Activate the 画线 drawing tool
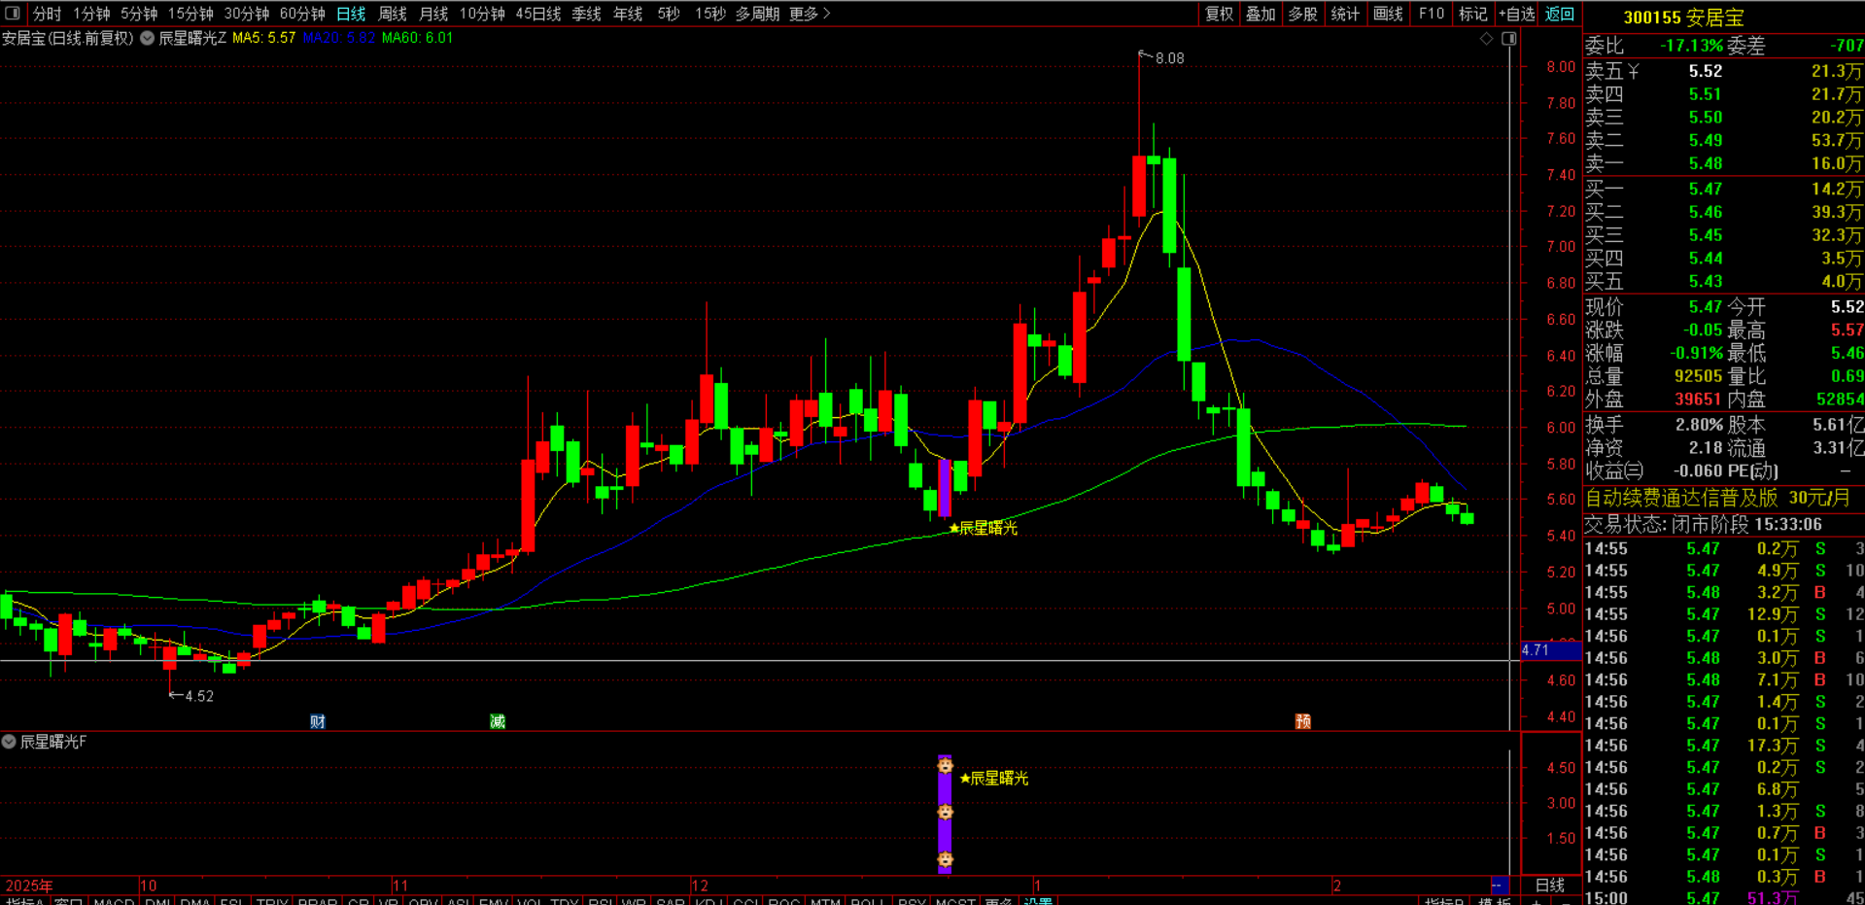The height and width of the screenshot is (905, 1865). coord(1388,14)
